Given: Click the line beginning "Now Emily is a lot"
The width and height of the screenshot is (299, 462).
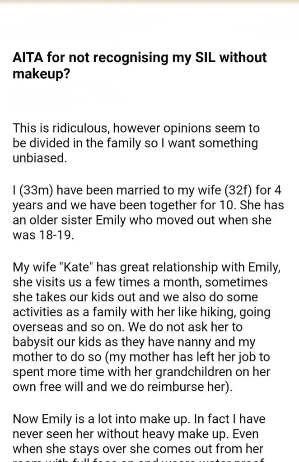Looking at the screenshot, I should pyautogui.click(x=139, y=419).
